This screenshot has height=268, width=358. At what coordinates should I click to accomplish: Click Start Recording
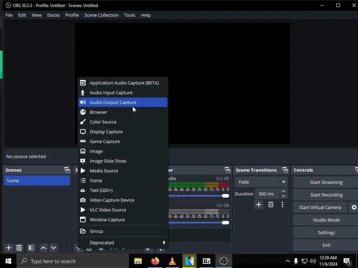click(x=326, y=195)
